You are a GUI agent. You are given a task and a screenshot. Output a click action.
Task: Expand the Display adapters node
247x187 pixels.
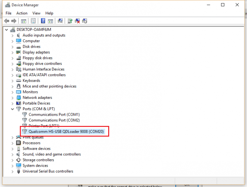[x=13, y=52]
